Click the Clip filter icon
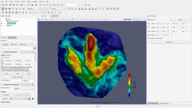 click(x=10, y=13)
